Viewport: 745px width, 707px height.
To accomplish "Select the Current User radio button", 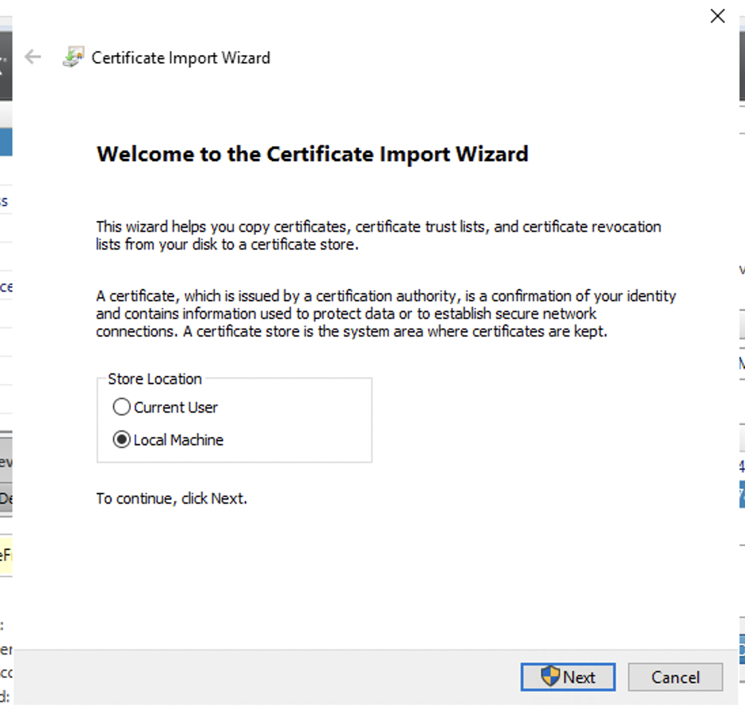I will click(122, 407).
